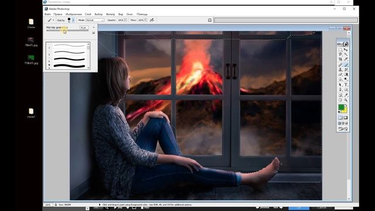Open brush picker flyout menu arrow
Image resolution: width=375 pixels, height=211 pixels.
[x=94, y=28]
